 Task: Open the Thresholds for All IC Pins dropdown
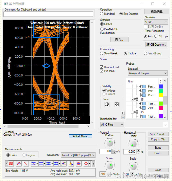pyautogui.click(x=112, y=125)
